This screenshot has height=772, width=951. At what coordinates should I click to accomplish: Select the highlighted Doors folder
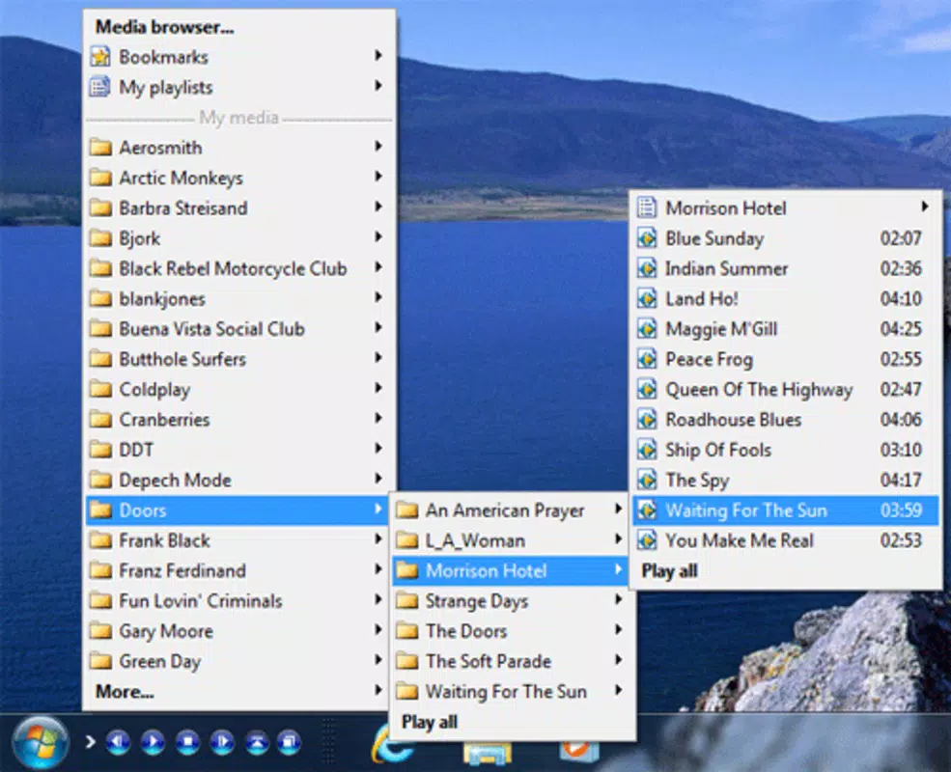(x=239, y=510)
